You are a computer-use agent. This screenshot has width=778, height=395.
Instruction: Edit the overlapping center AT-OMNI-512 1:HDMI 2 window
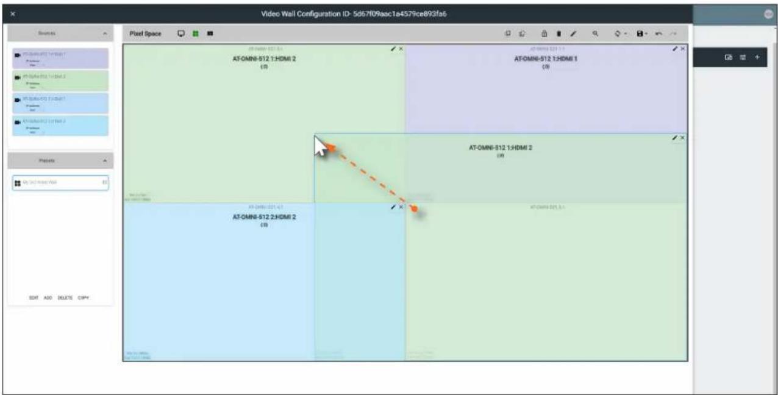pos(676,138)
